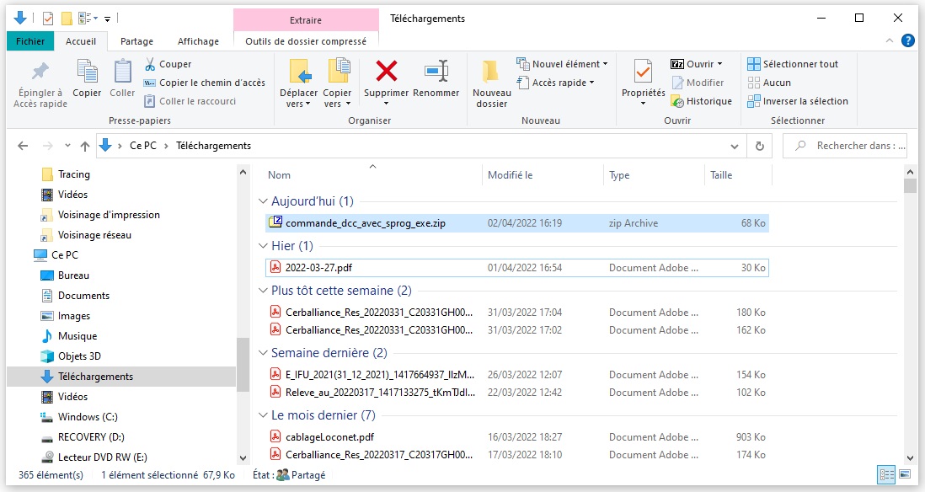
Task: Collapse Plus tôt cette semaine group
Action: tap(263, 291)
